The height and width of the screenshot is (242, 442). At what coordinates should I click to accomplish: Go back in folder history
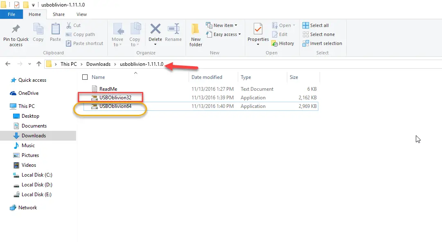[x=8, y=64]
